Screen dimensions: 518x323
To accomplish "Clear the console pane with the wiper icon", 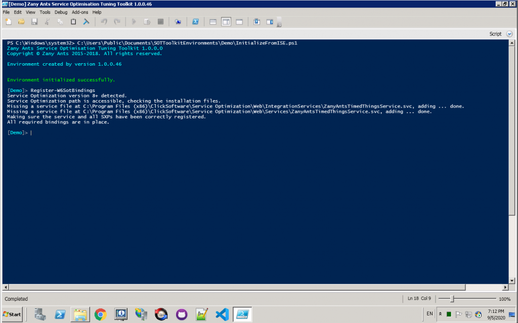I will pos(86,22).
